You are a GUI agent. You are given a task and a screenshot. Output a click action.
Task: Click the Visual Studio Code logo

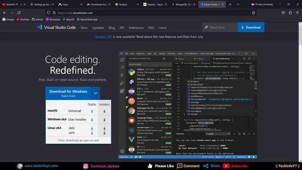(57, 27)
